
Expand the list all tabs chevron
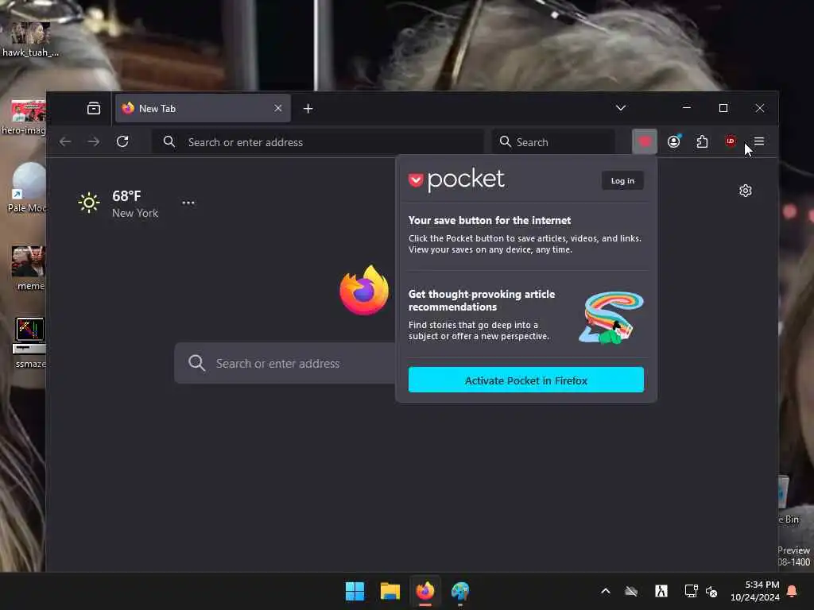(621, 108)
